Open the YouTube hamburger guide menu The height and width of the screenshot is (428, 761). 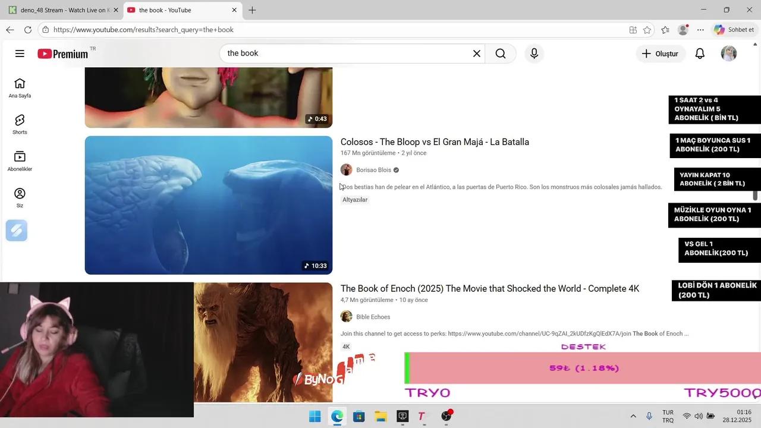pos(20,53)
